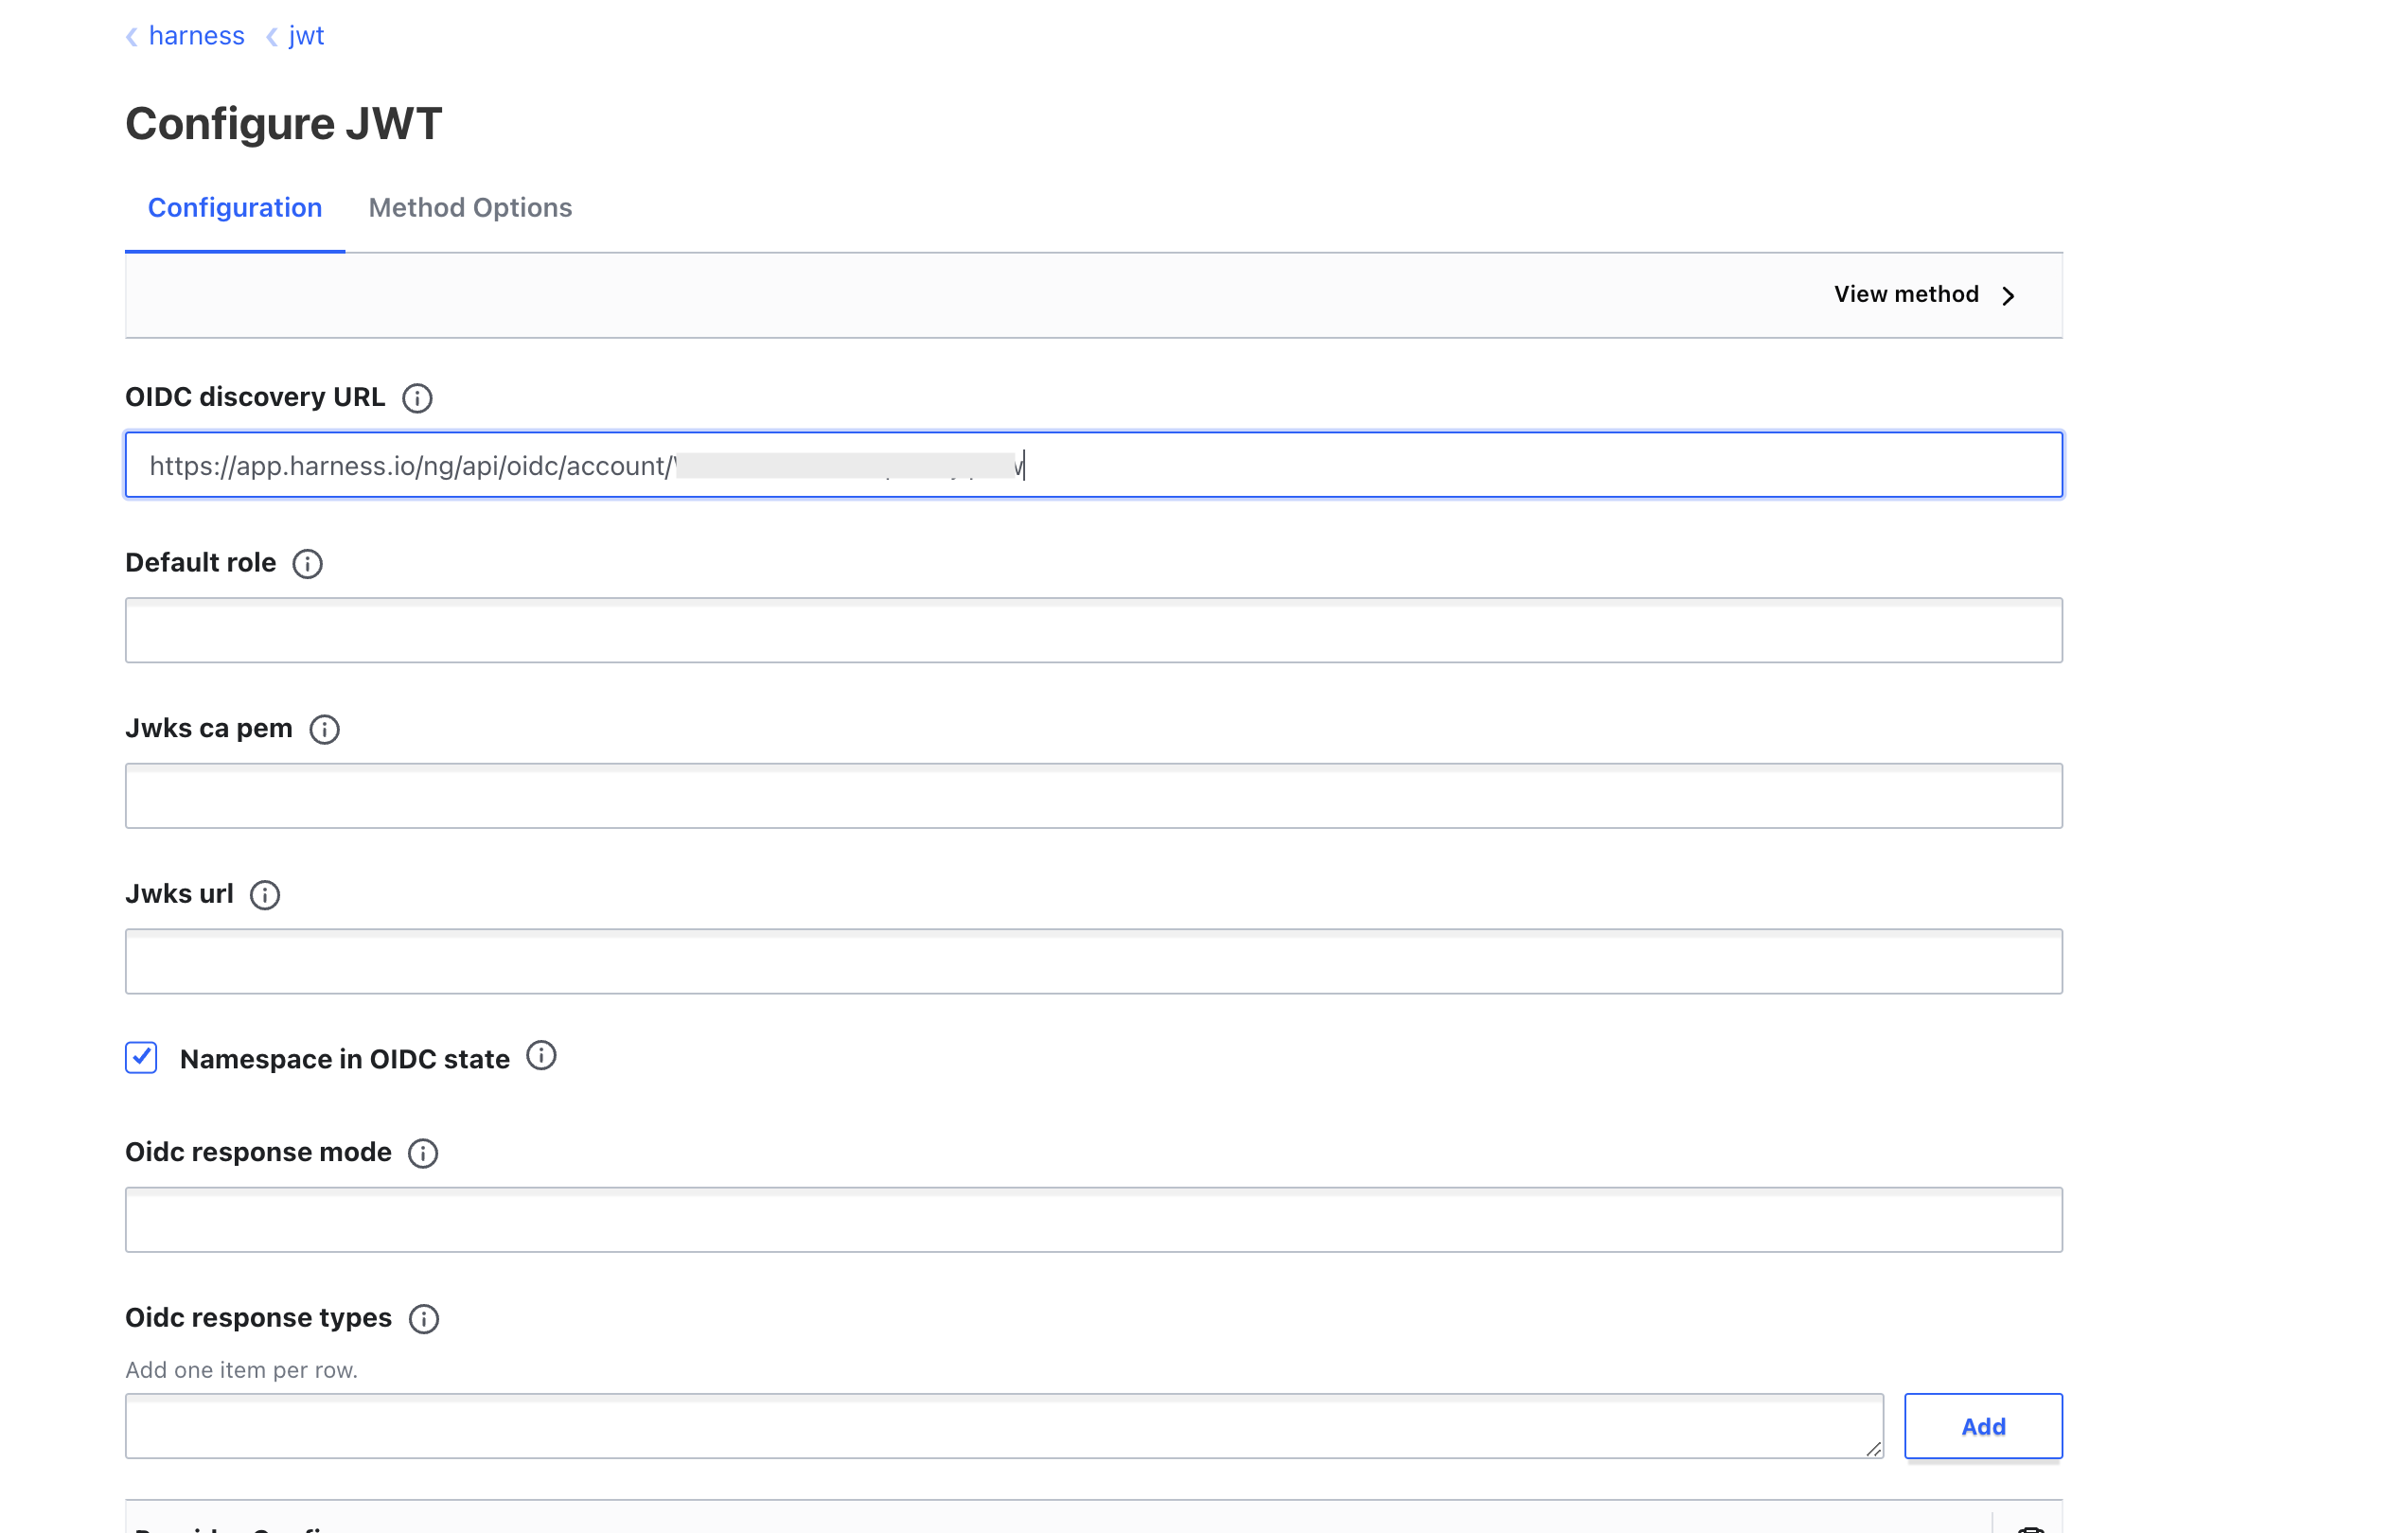The image size is (2408, 1533).
Task: Click the OIDC response types text area
Action: 1000,1424
